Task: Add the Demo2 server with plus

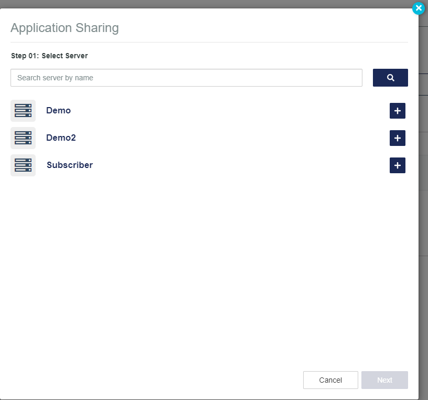Action: tap(397, 138)
